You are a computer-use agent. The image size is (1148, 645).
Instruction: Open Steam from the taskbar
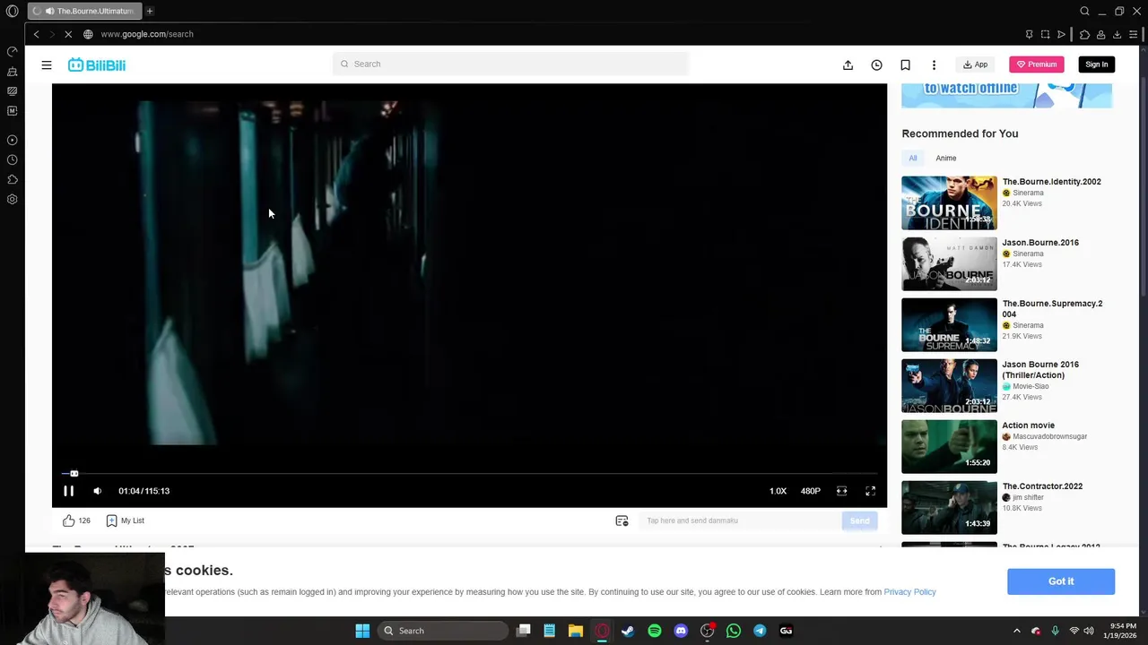[x=628, y=631]
